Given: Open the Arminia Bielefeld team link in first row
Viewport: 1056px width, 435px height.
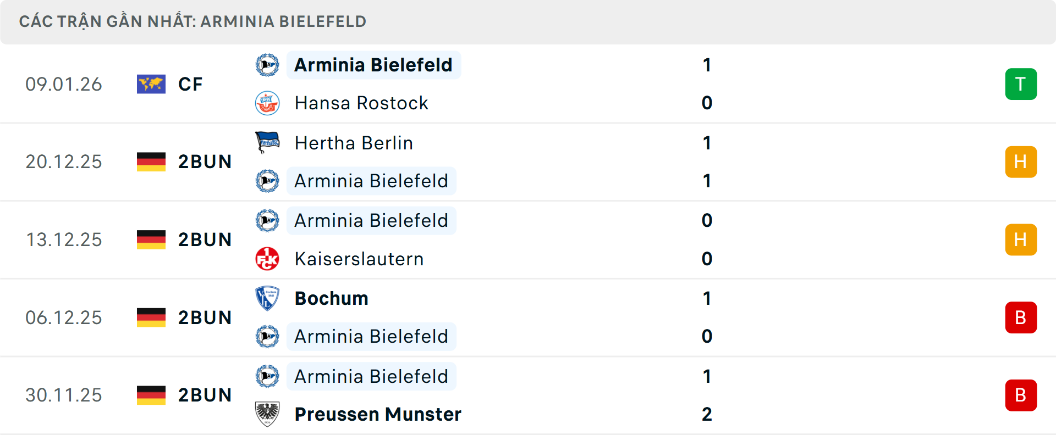Looking at the screenshot, I should pos(372,65).
